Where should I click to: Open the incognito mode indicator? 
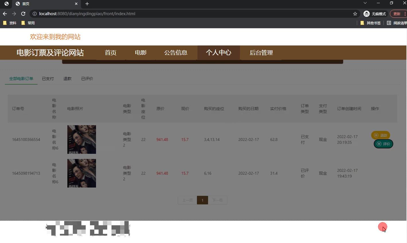click(375, 14)
